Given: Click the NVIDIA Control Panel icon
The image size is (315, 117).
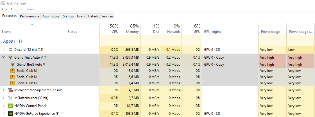Looking at the screenshot, I should [x=10, y=106].
